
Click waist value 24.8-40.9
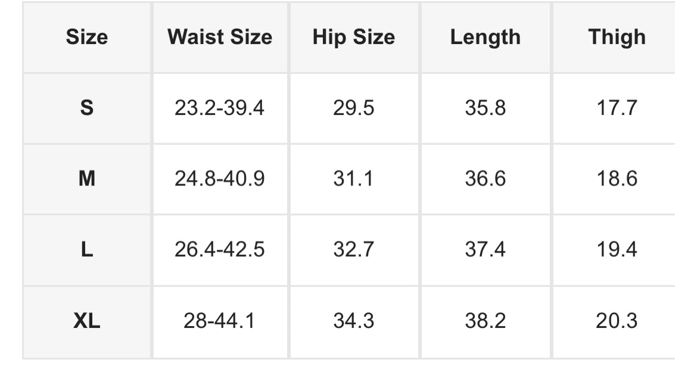[220, 179]
